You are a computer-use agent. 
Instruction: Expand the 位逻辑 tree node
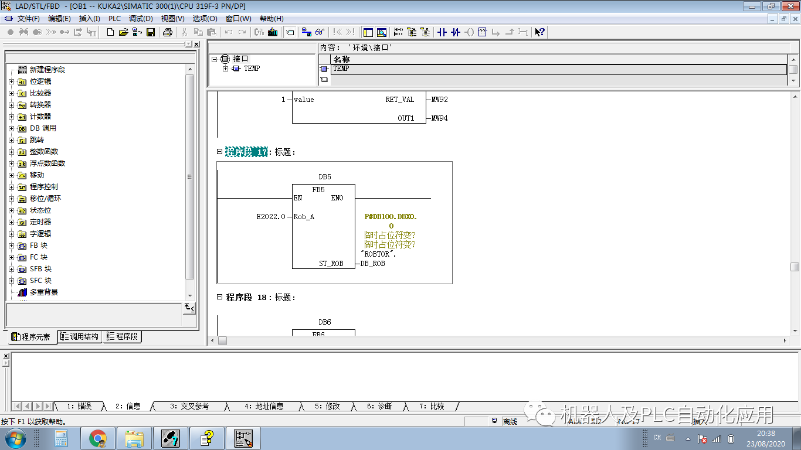coord(11,81)
